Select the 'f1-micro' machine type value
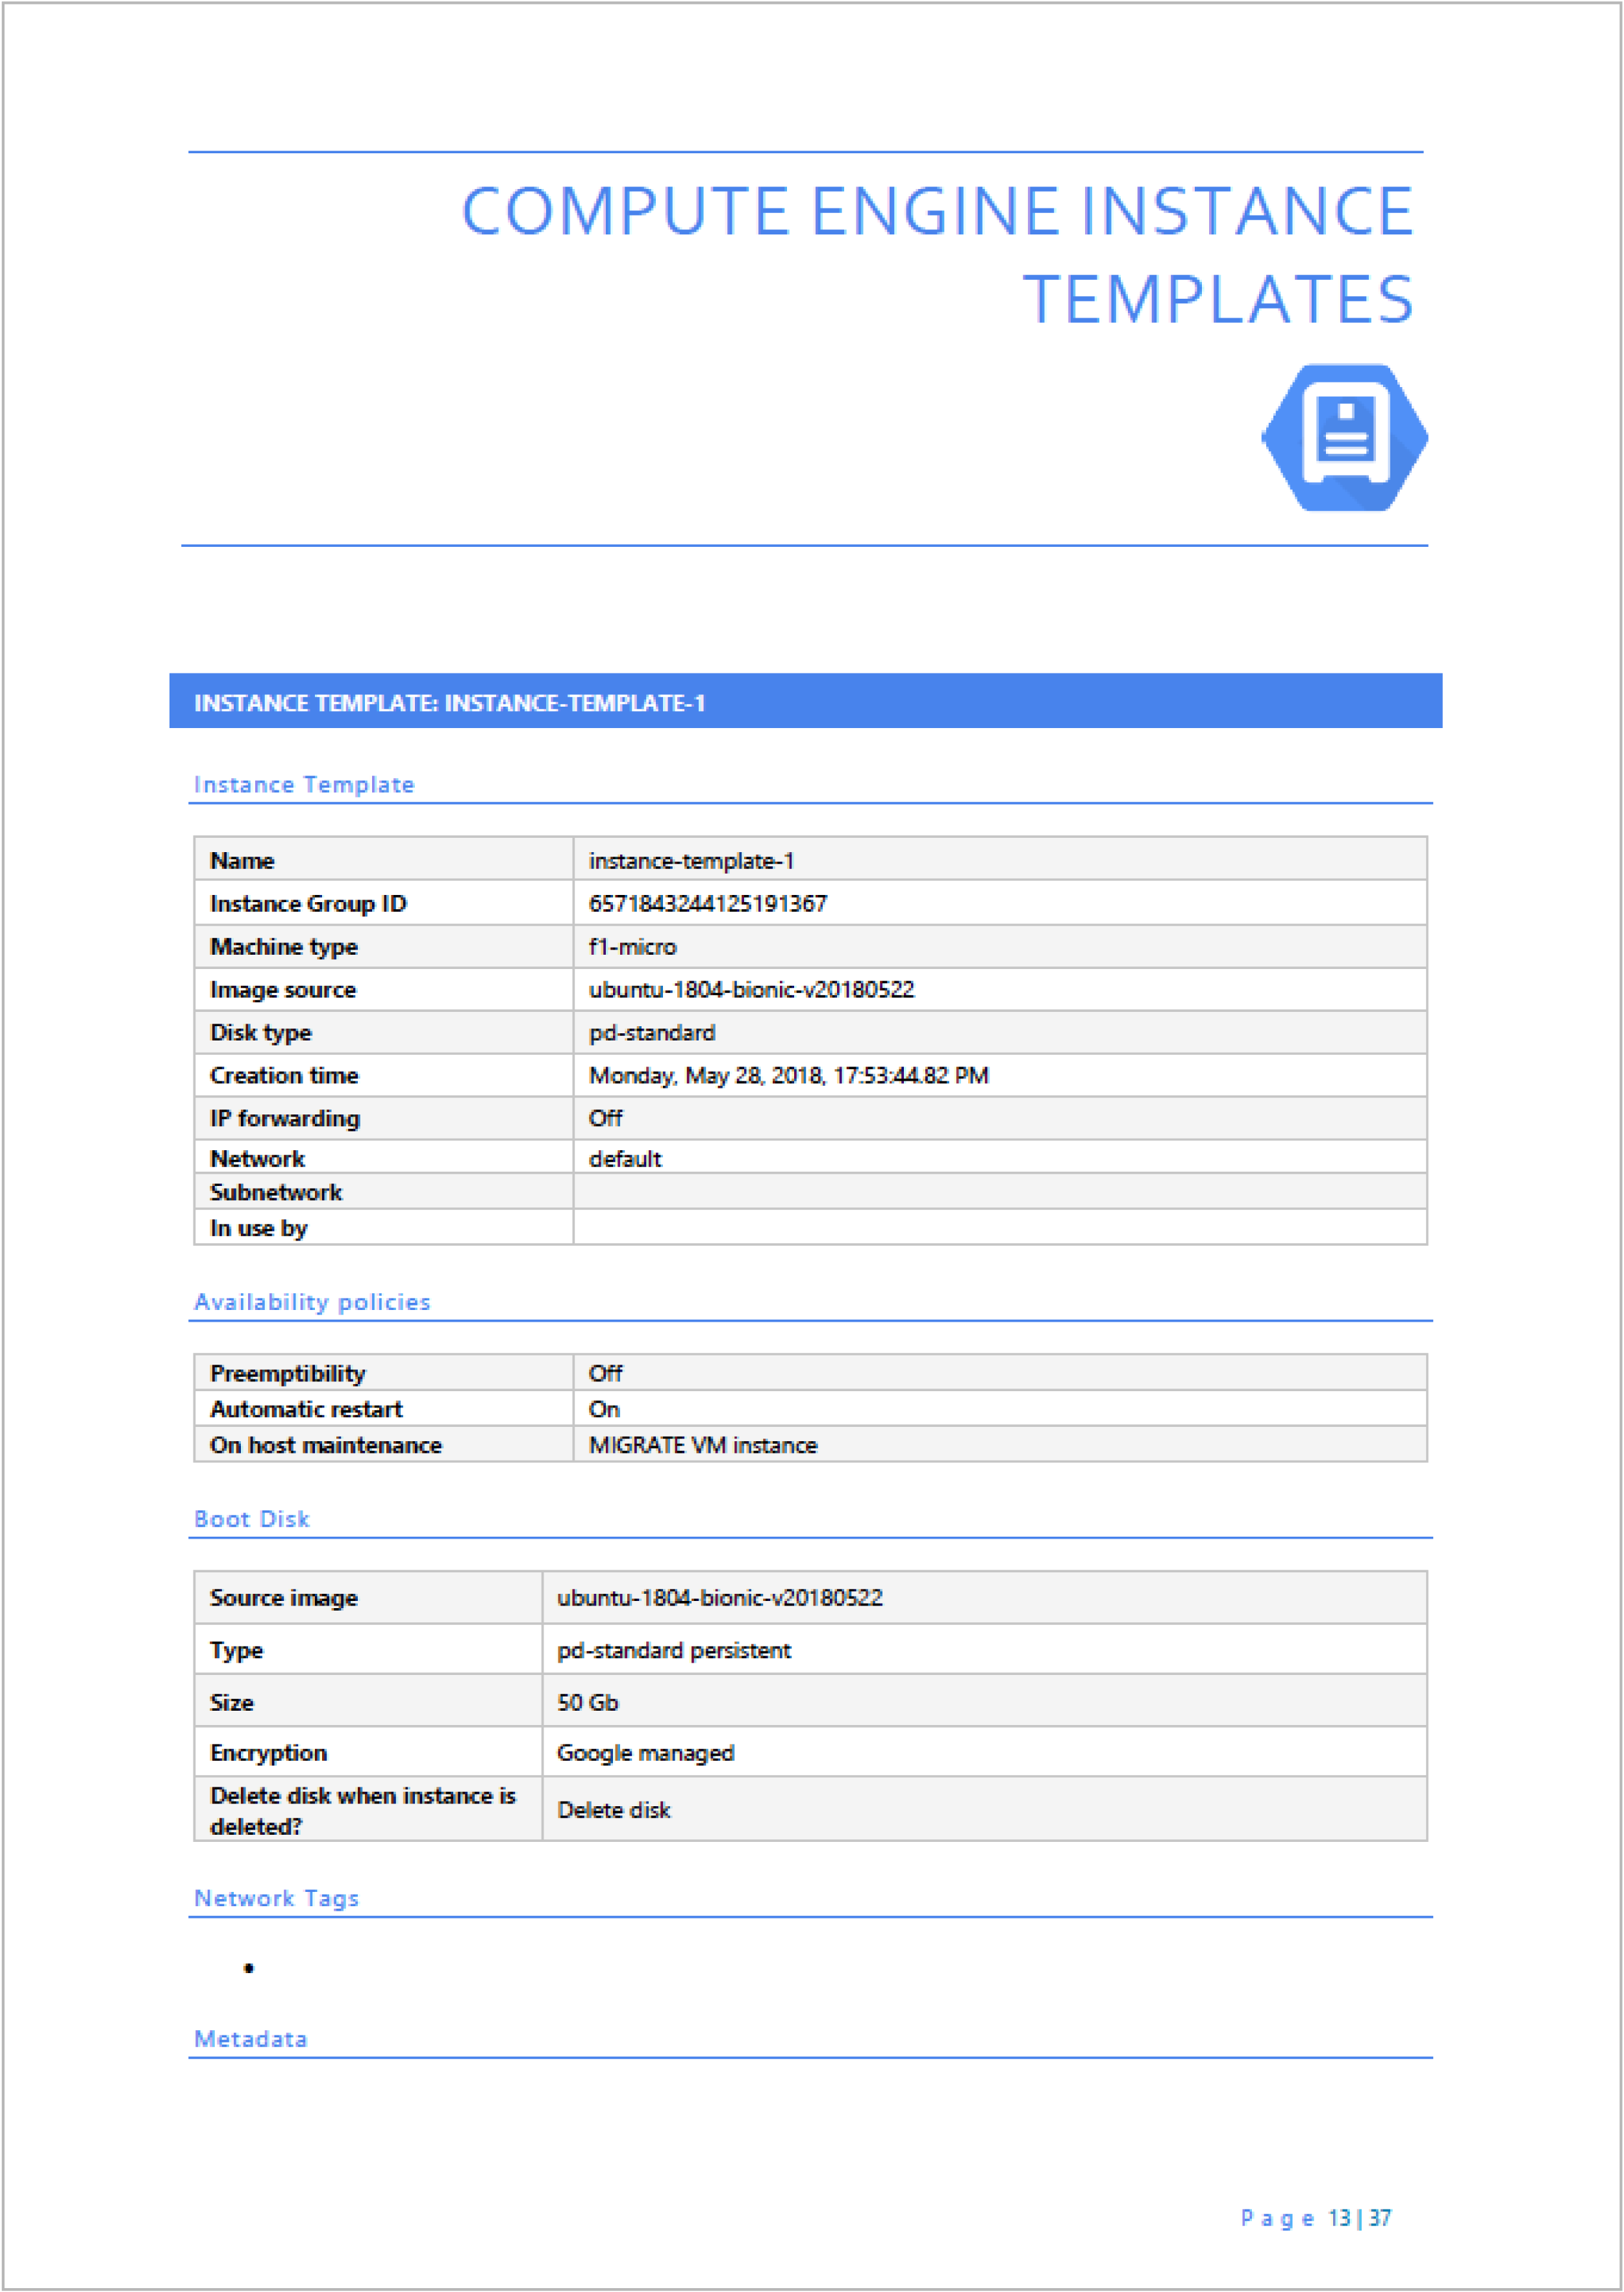The width and height of the screenshot is (1624, 2292). (632, 947)
